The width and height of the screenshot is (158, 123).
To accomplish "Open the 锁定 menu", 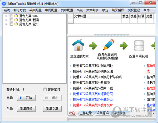I will tap(105, 10).
